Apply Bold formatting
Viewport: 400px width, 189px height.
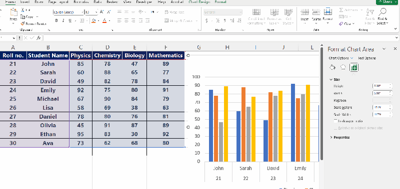[x=56, y=21]
